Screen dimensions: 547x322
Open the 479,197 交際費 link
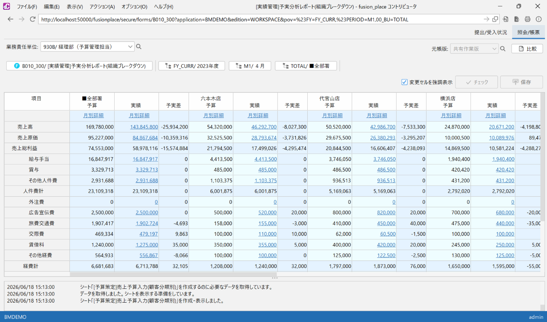click(148, 234)
